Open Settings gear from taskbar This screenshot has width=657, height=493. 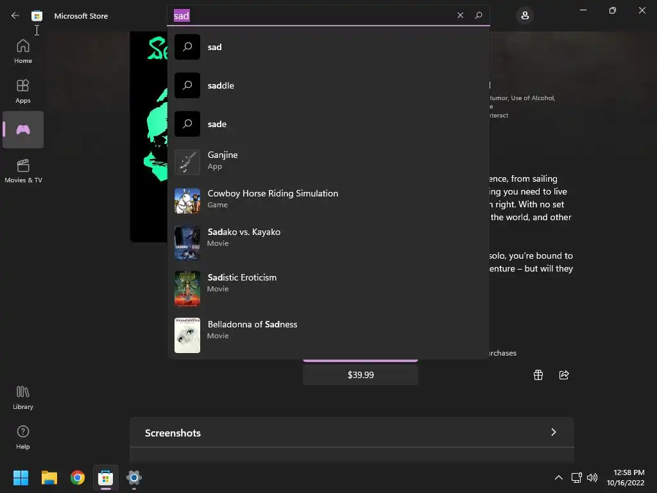[x=134, y=478]
